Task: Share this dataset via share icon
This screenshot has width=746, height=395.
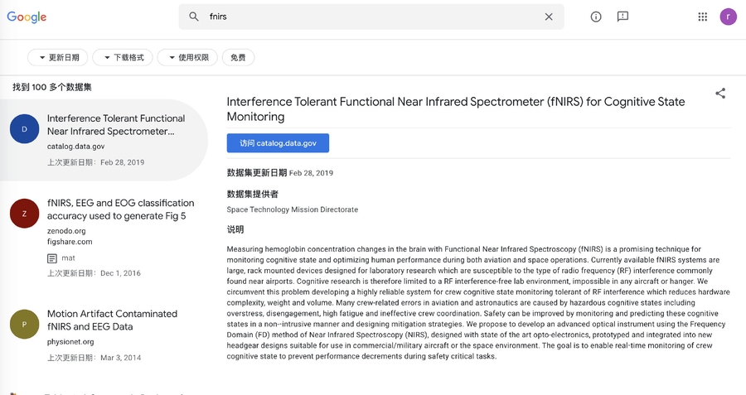Action: point(720,94)
